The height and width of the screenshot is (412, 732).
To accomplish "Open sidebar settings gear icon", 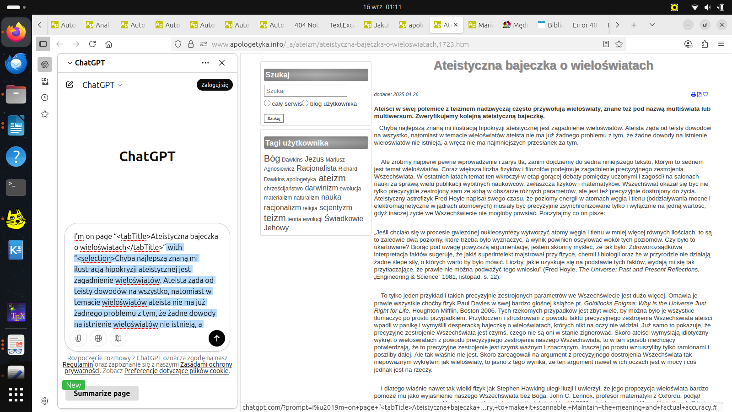I will [45, 401].
